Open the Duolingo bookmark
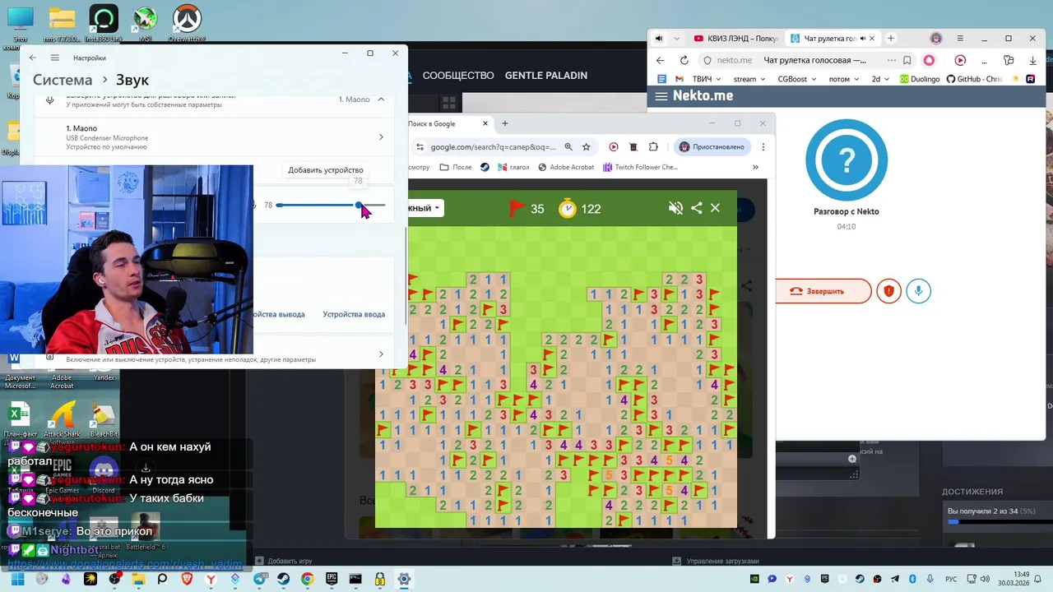The width and height of the screenshot is (1053, 592). pos(920,79)
